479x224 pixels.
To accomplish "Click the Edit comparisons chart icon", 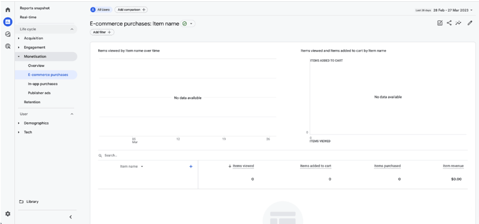I will click(x=440, y=23).
